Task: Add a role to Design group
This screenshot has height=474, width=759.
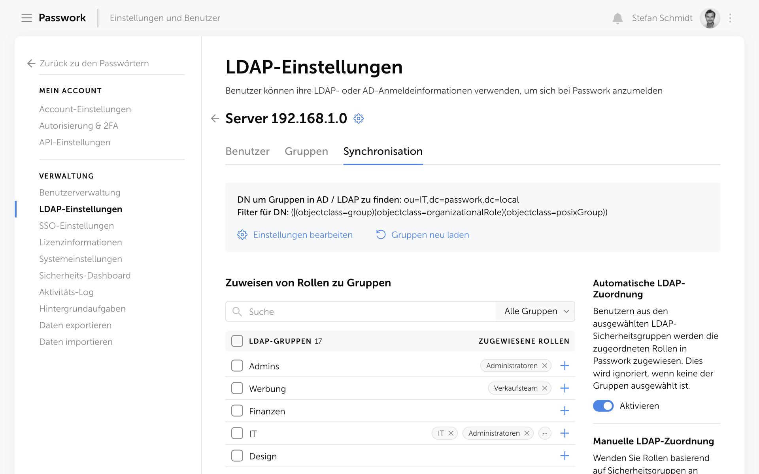Action: [565, 456]
